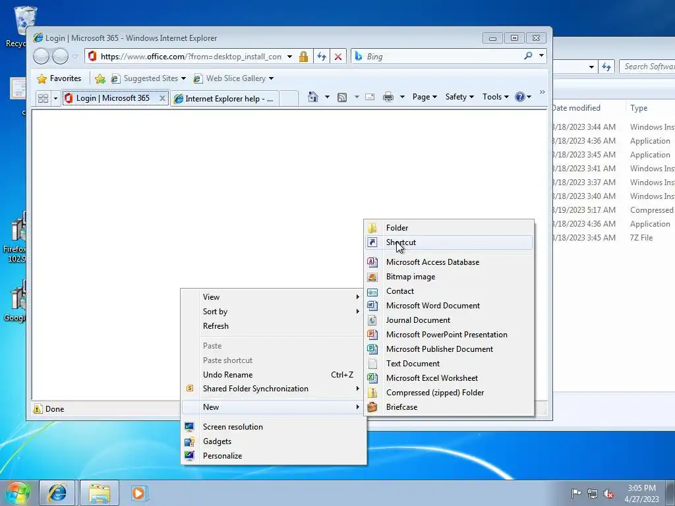Choose Gadgets in the context menu

[x=274, y=441]
